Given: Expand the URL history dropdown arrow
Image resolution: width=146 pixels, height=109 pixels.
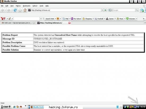Looking at the screenshot, I should (102, 10).
